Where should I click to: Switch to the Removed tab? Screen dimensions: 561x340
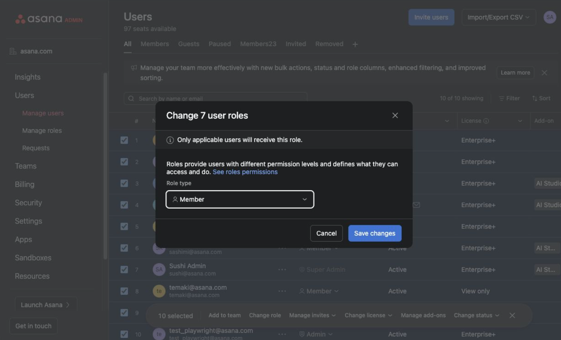(329, 44)
